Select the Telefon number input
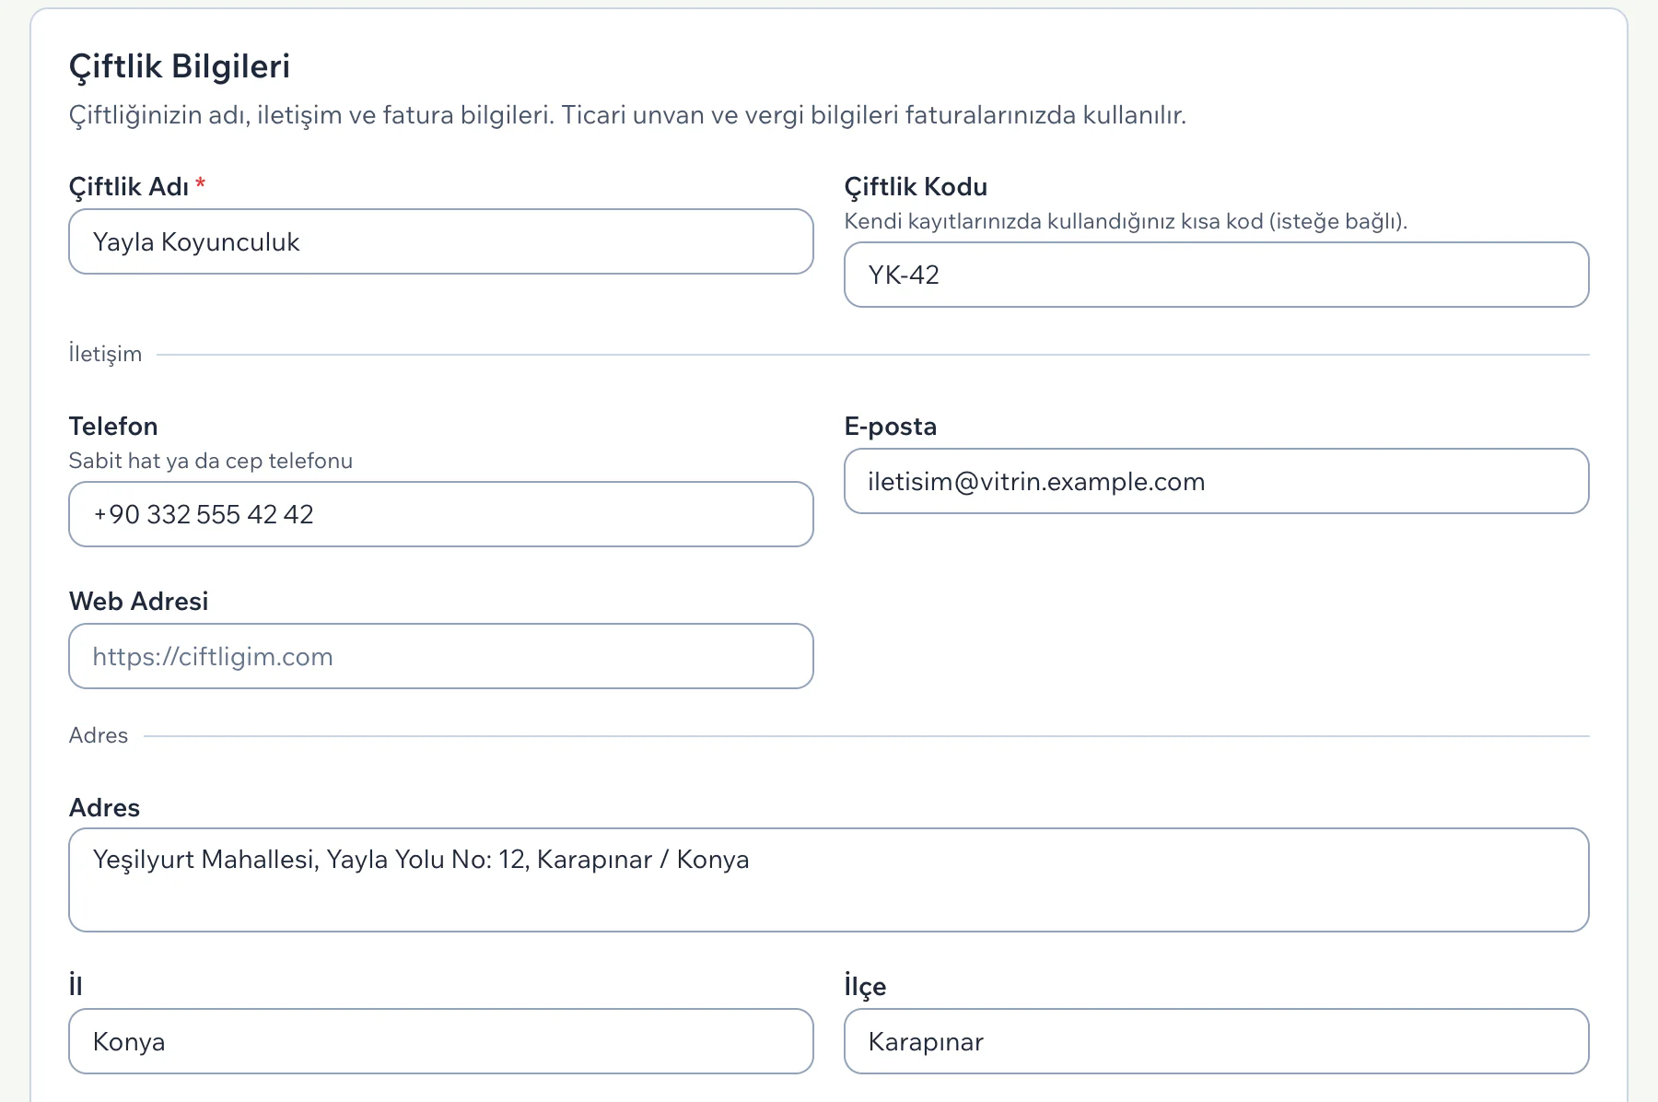This screenshot has width=1658, height=1102. pyautogui.click(x=441, y=514)
